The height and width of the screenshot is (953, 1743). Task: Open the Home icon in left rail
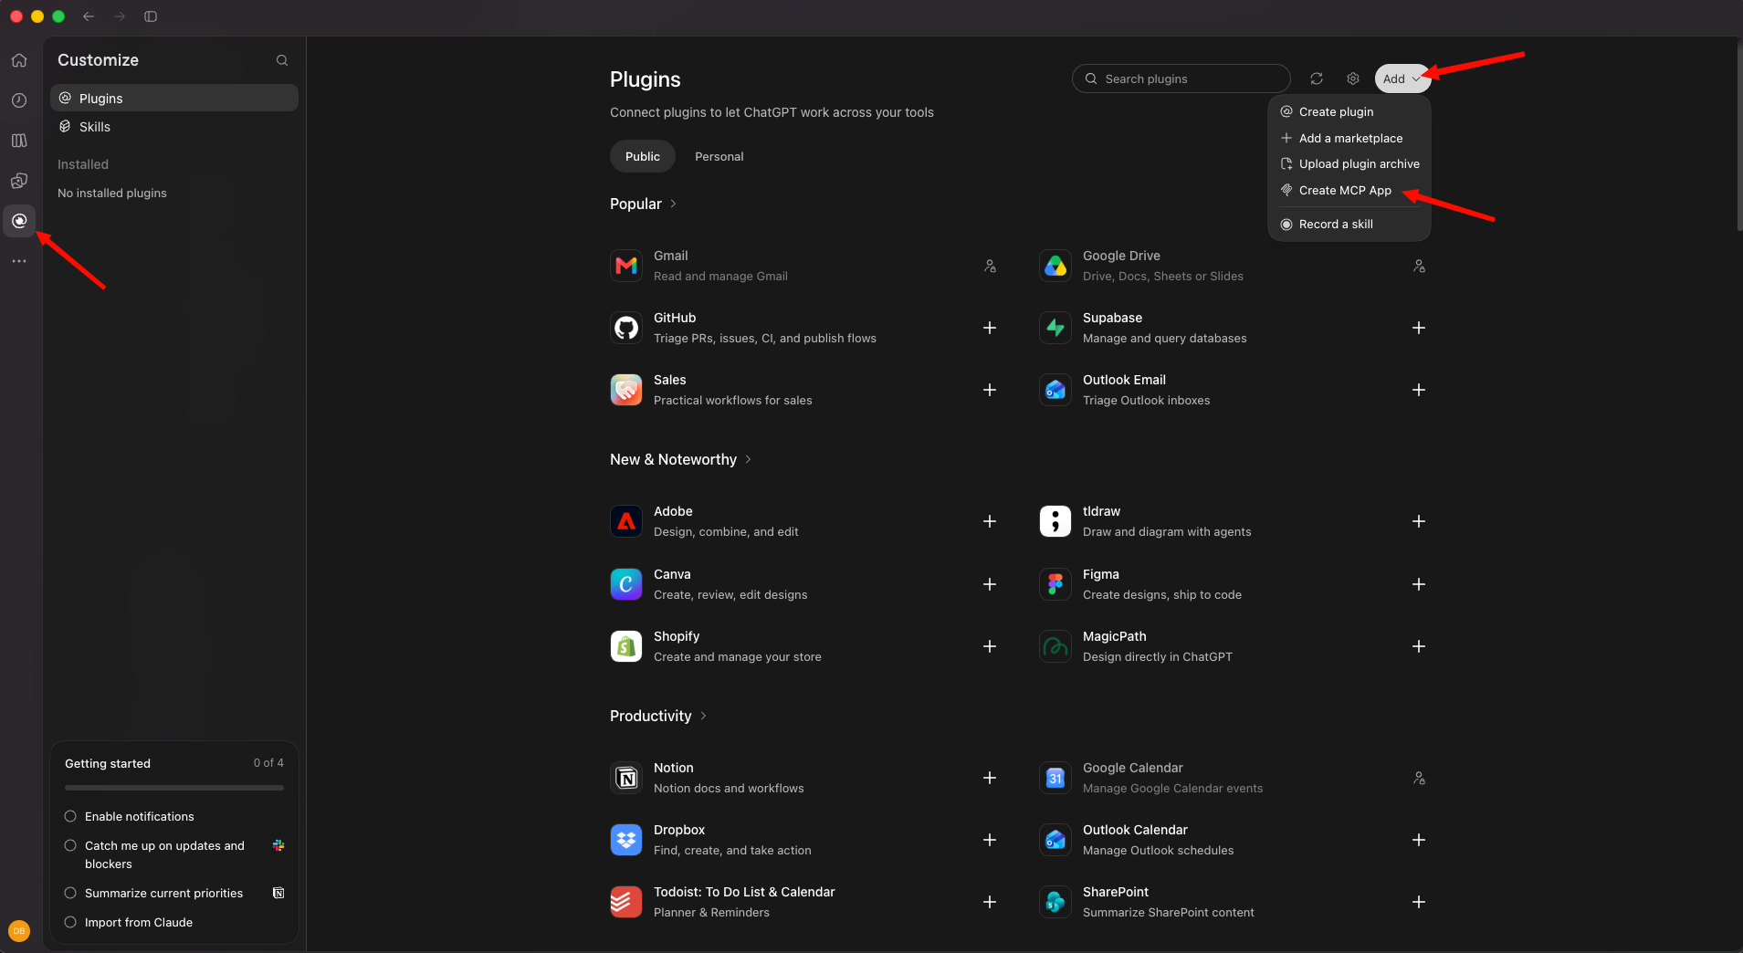click(x=19, y=60)
